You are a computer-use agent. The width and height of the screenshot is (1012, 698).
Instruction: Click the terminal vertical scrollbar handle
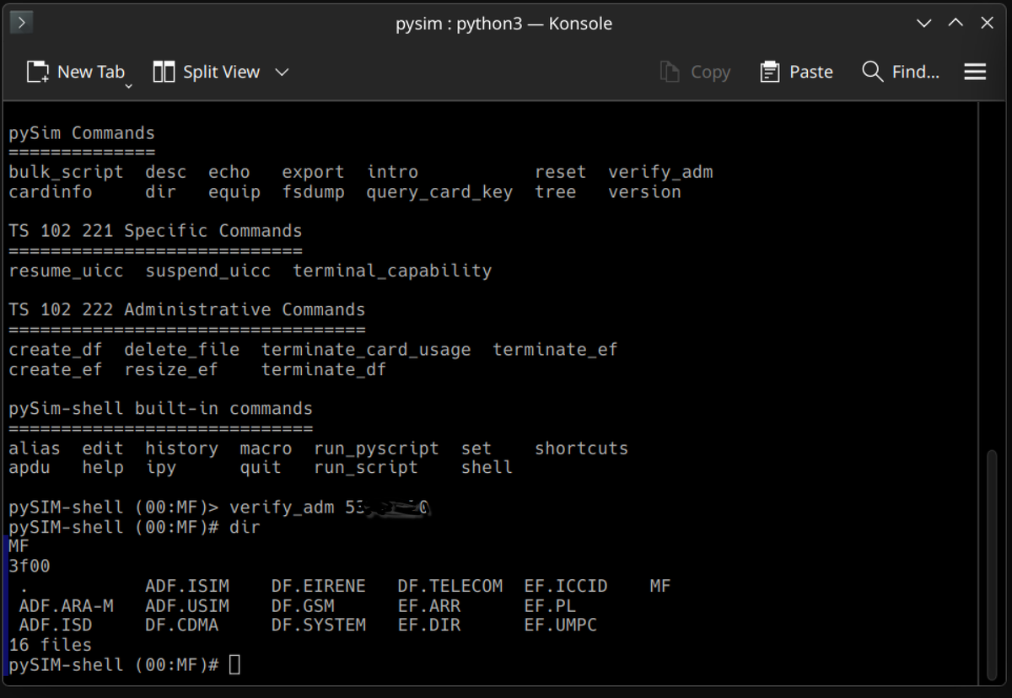click(993, 565)
